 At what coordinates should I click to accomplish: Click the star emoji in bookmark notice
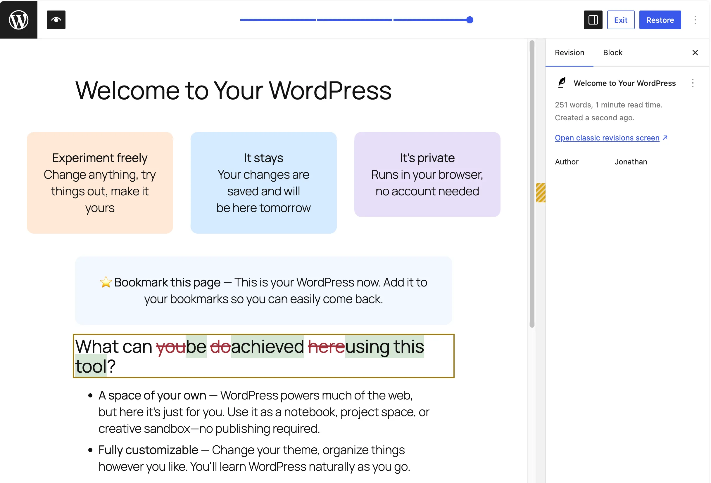[x=106, y=282]
